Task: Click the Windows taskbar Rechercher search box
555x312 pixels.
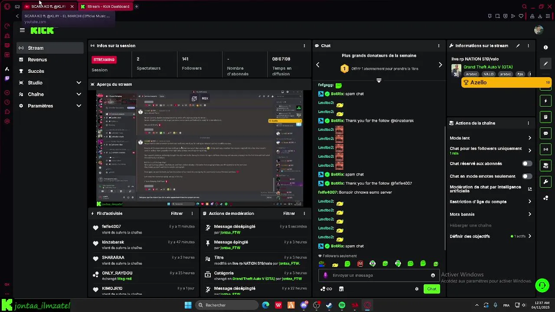Action: tap(227, 305)
